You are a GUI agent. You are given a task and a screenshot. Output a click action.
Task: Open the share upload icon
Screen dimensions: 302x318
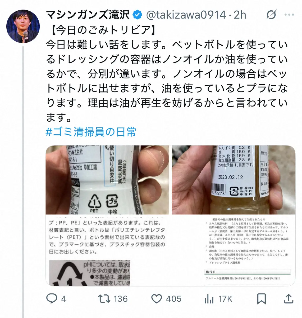(x=289, y=299)
